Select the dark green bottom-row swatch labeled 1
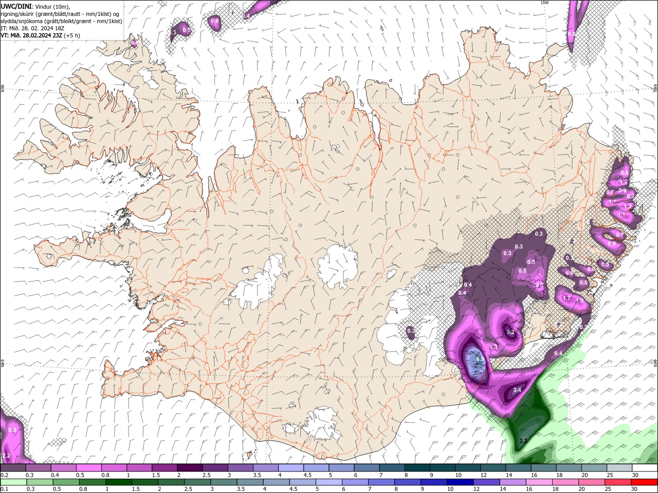Viewport: 658px width, 493px height. [118, 482]
